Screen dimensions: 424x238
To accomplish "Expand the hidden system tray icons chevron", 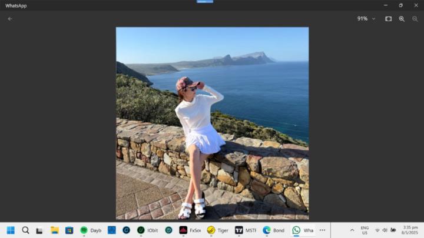I will (352, 230).
